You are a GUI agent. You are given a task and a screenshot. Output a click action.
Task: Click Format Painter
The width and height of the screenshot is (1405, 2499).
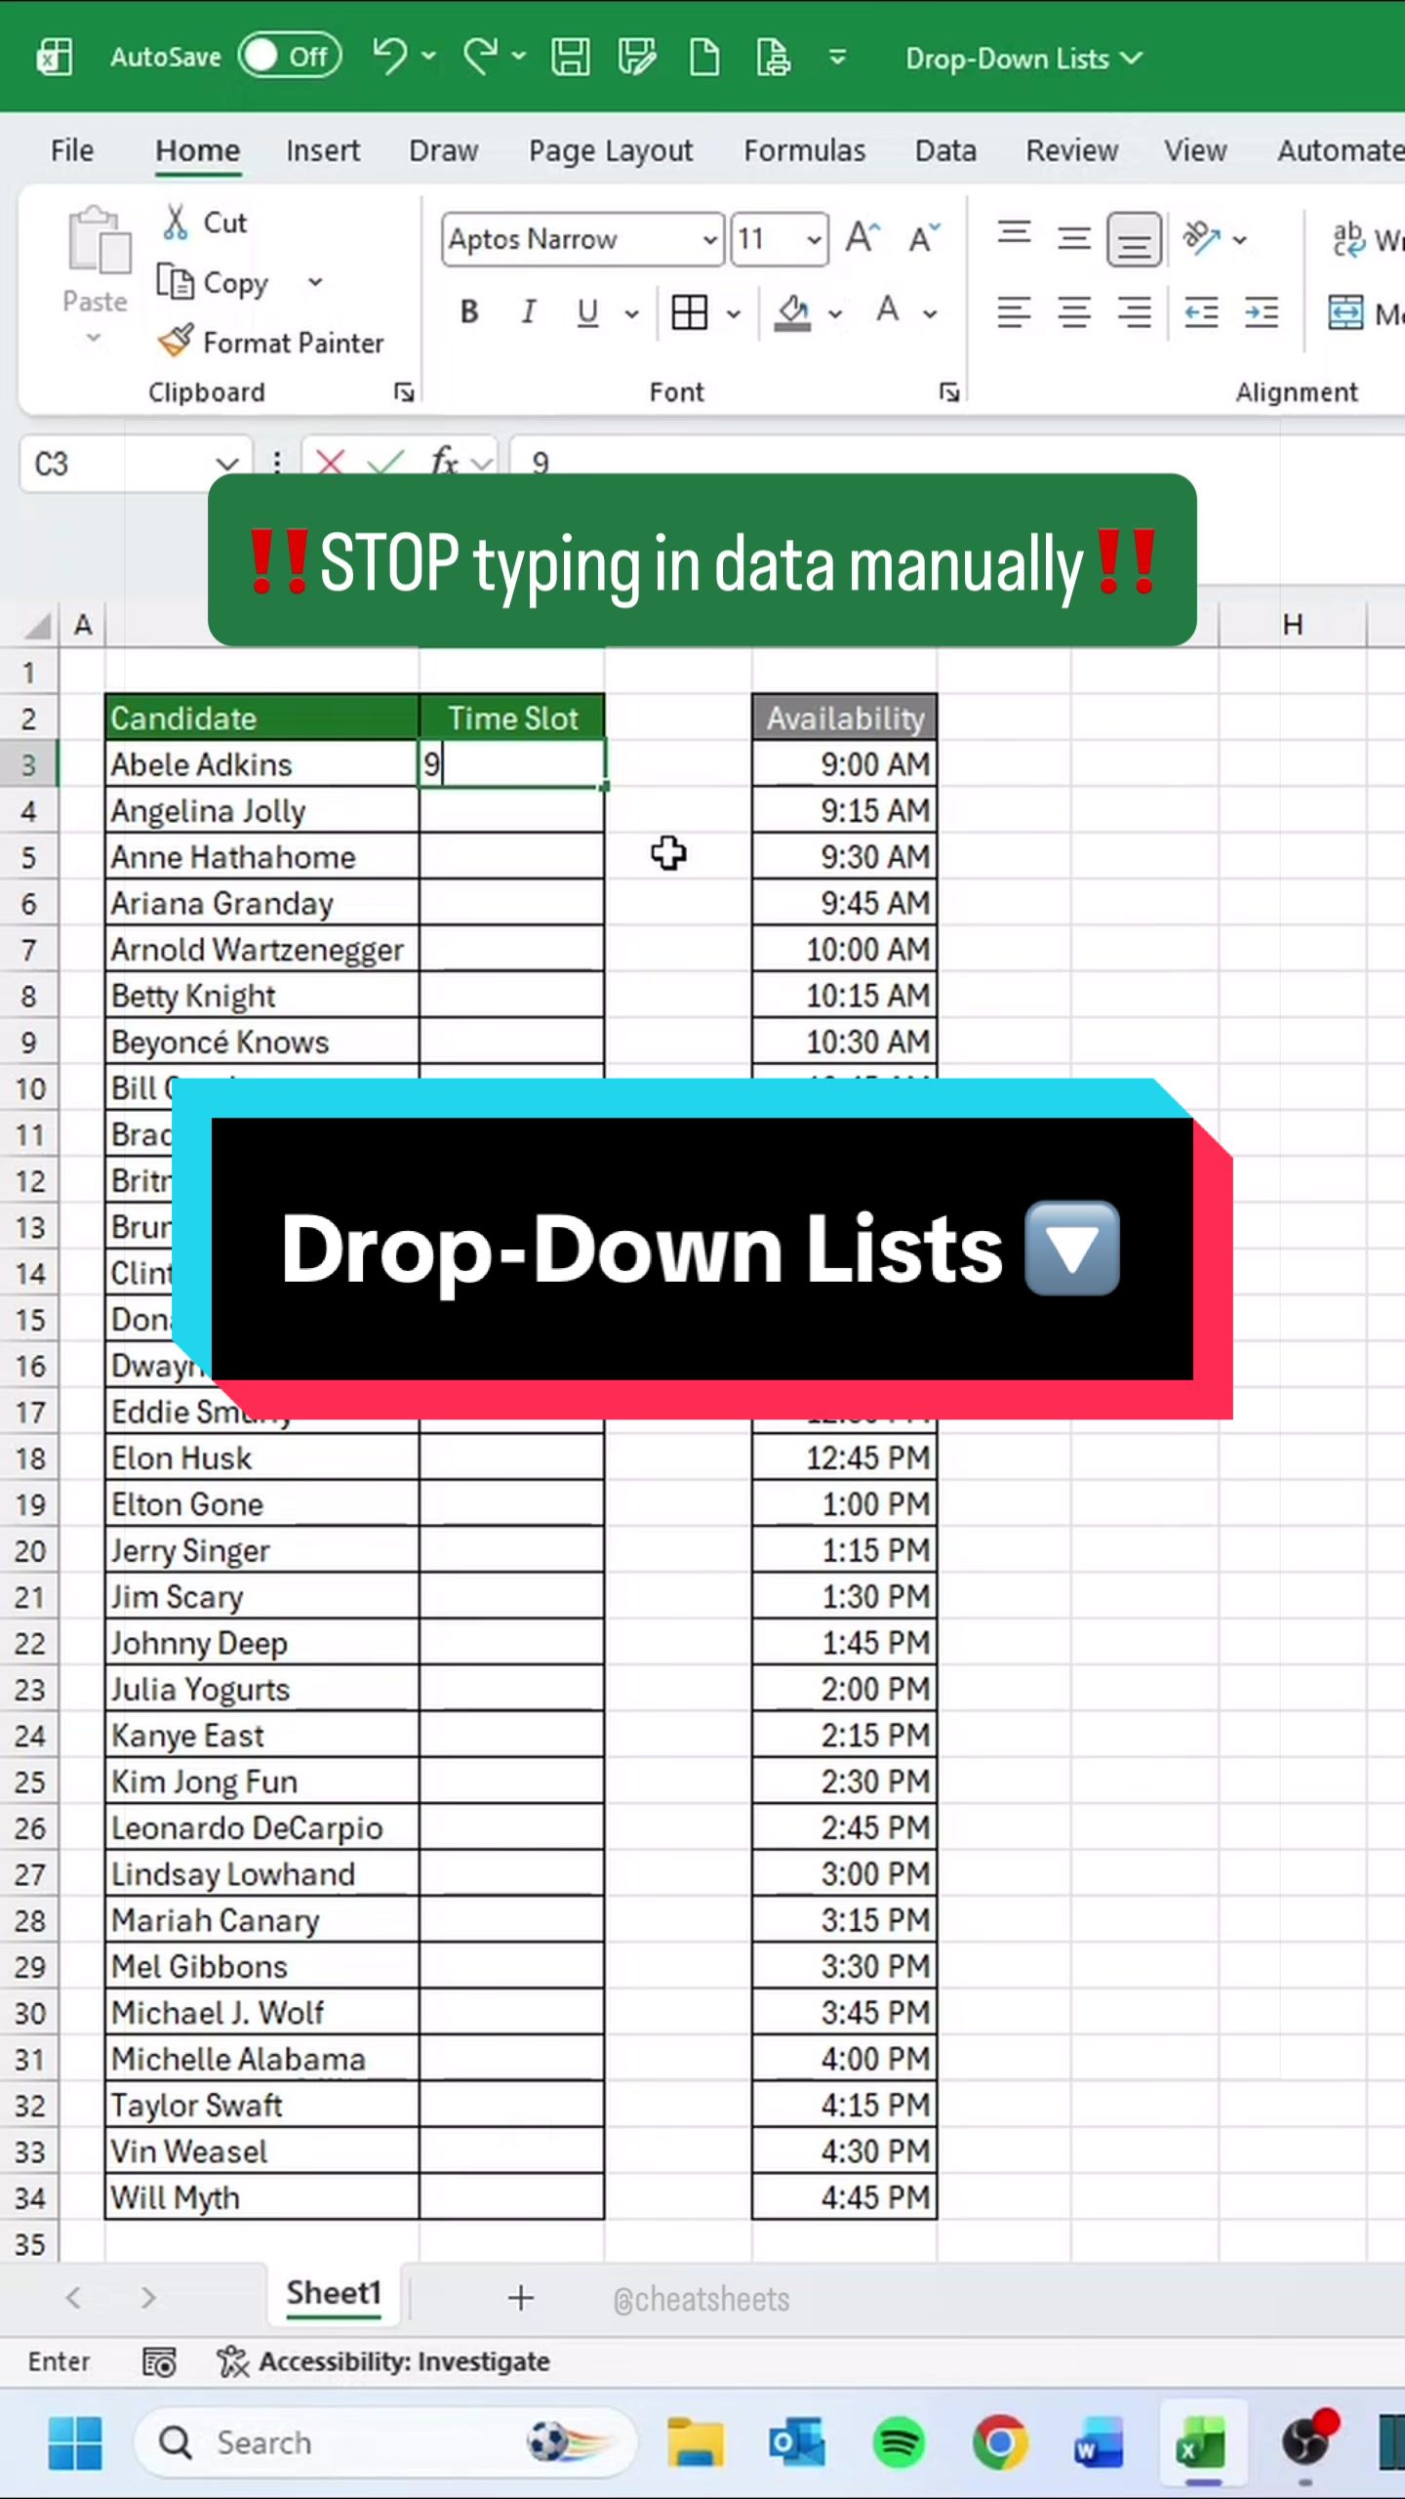pos(270,343)
